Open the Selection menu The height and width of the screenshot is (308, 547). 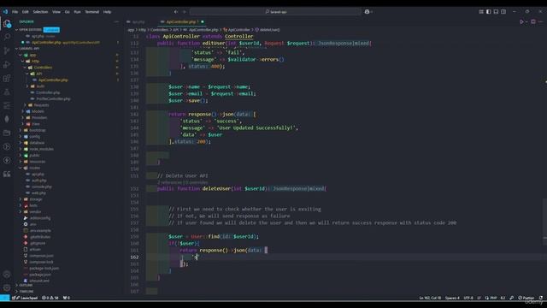point(40,11)
